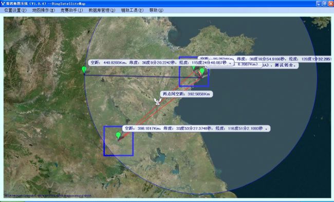Open the 帮助(H) menu
This screenshot has width=334, height=202.
click(156, 10)
